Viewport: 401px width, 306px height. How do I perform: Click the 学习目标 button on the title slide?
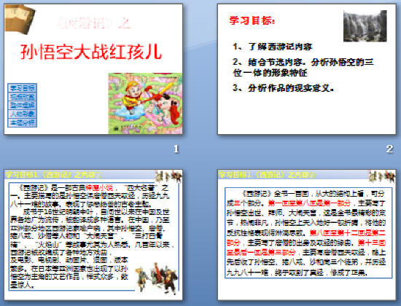click(23, 87)
